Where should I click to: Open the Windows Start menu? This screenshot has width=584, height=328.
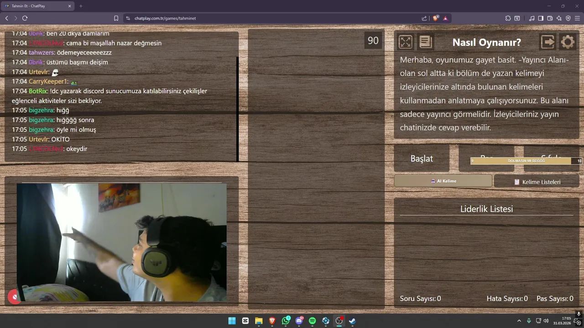(x=232, y=321)
